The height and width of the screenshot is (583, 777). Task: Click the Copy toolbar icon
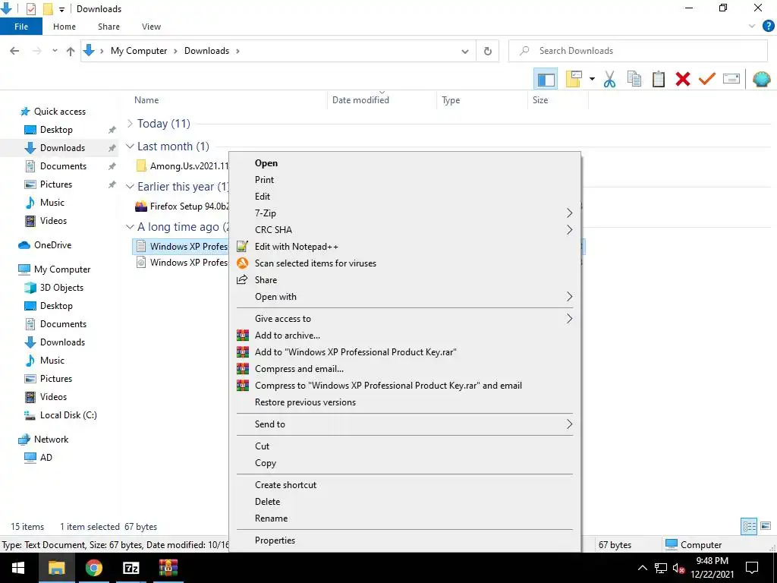634,79
